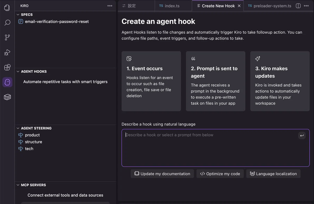This screenshot has width=314, height=204.
Task: Switch to the index.ts tab
Action: [173, 6]
